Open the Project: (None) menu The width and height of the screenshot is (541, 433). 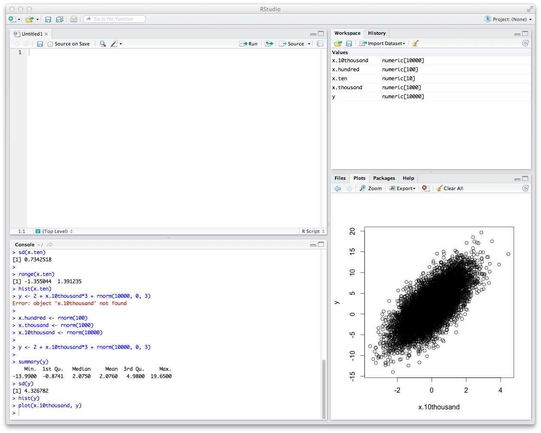[x=508, y=19]
